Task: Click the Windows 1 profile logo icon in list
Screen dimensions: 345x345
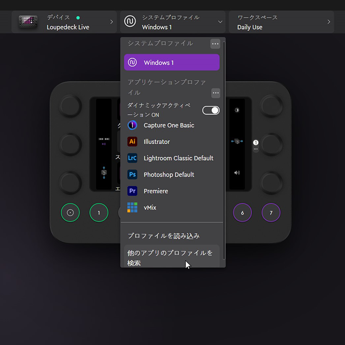Action: [132, 62]
